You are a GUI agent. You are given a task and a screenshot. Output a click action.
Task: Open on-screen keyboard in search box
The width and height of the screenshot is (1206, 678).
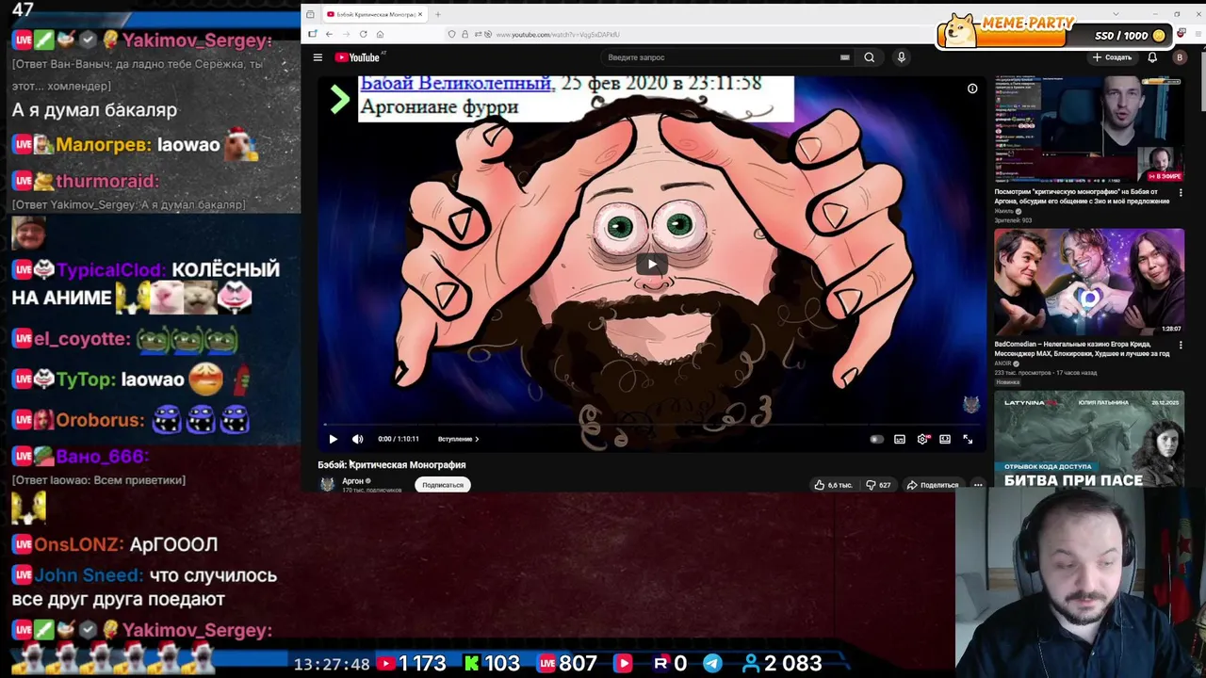coord(844,57)
